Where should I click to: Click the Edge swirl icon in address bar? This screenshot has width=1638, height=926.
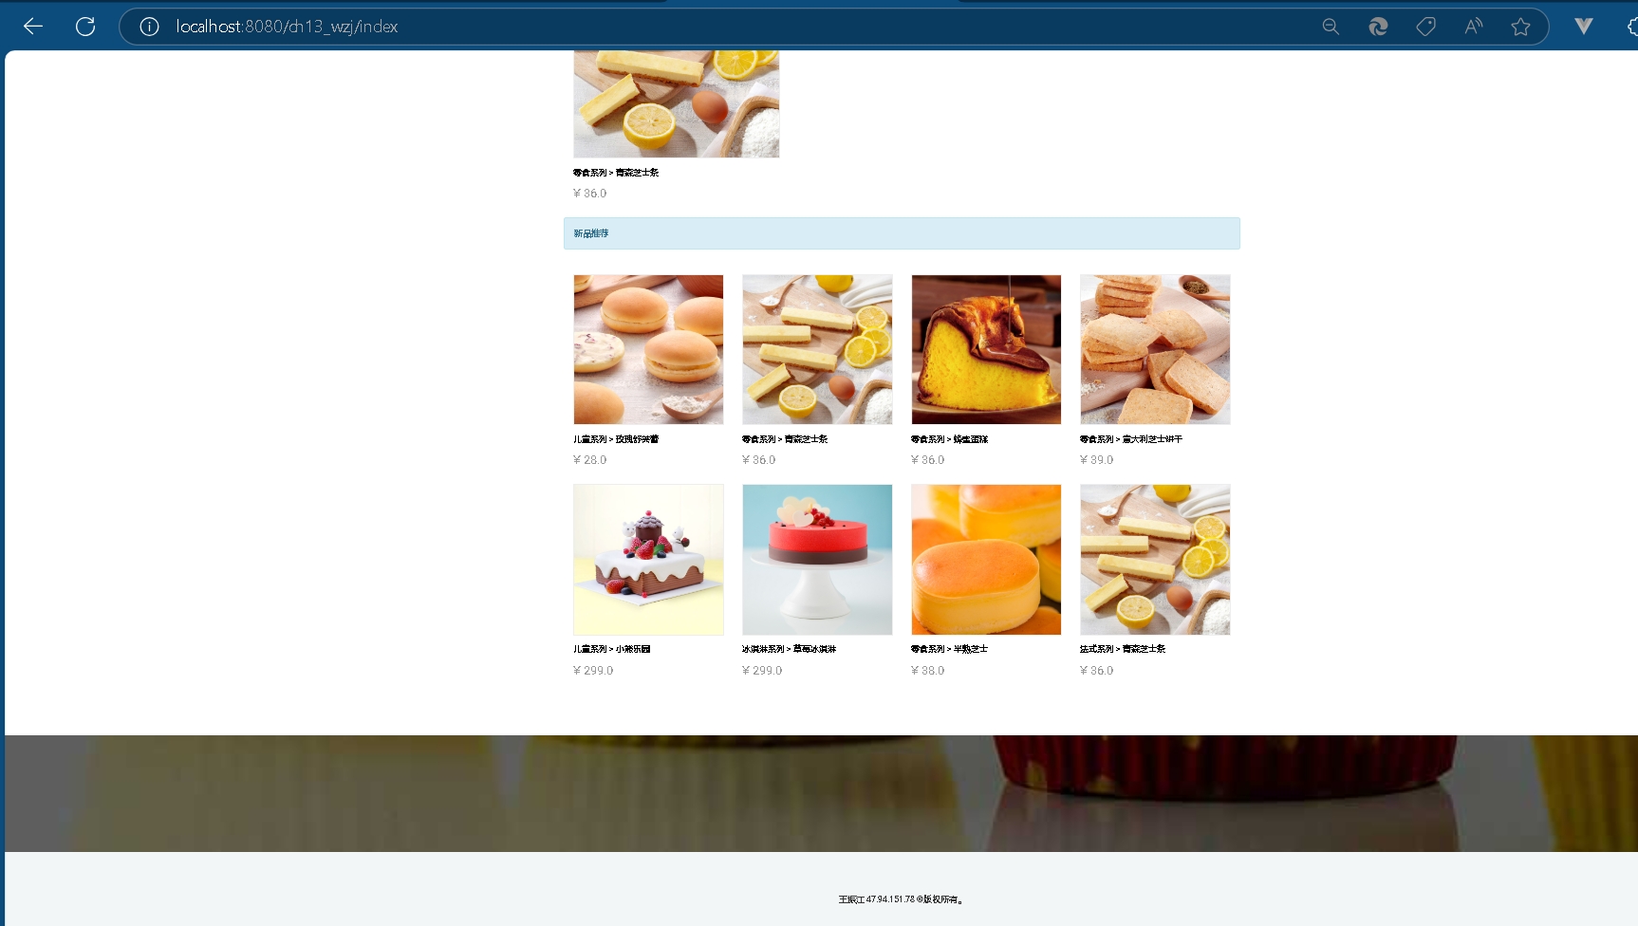1378,27
